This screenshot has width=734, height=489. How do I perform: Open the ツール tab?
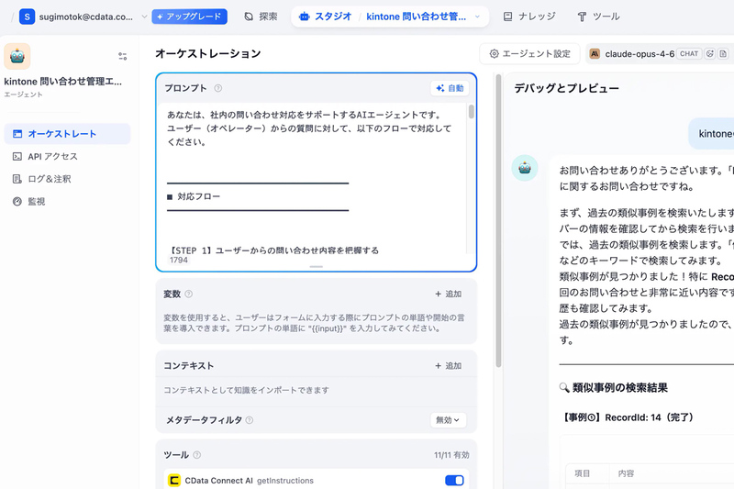tap(599, 17)
